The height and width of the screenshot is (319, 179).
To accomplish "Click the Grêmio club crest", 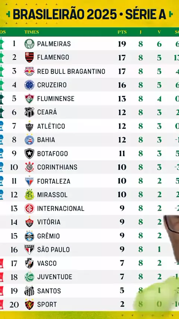I will pyautogui.click(x=29, y=236).
